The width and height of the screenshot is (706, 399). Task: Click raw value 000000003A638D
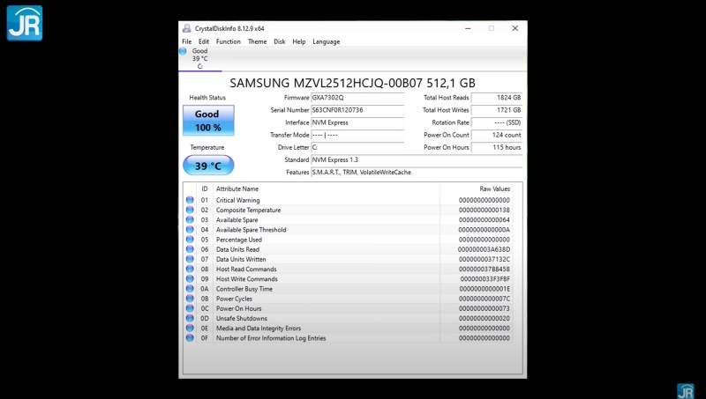pyautogui.click(x=484, y=249)
